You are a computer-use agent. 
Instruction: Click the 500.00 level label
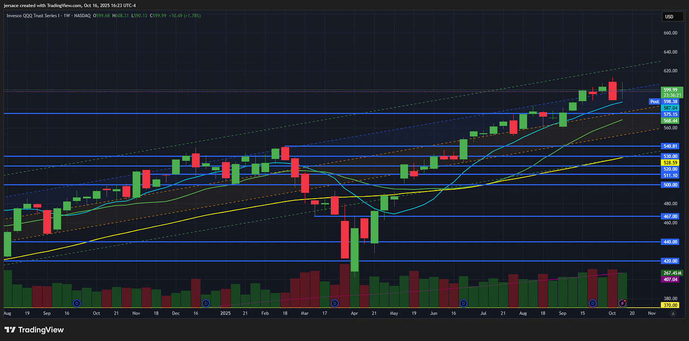point(671,185)
